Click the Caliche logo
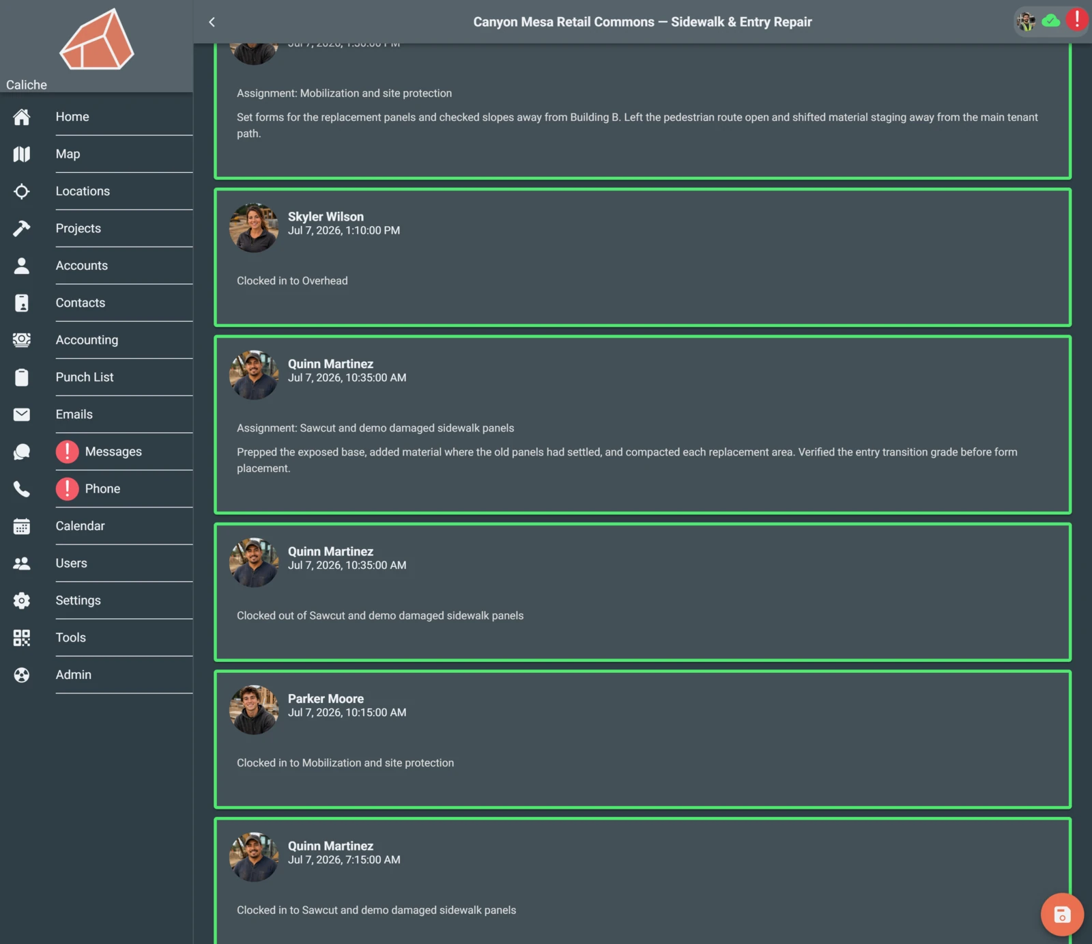Image resolution: width=1092 pixels, height=944 pixels. click(x=96, y=39)
